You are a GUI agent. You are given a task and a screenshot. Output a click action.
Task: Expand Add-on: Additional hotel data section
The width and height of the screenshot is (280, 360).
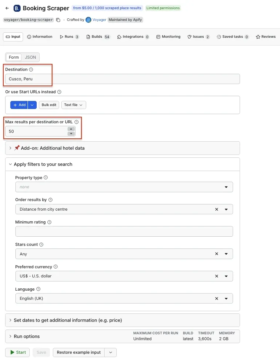pos(122,148)
